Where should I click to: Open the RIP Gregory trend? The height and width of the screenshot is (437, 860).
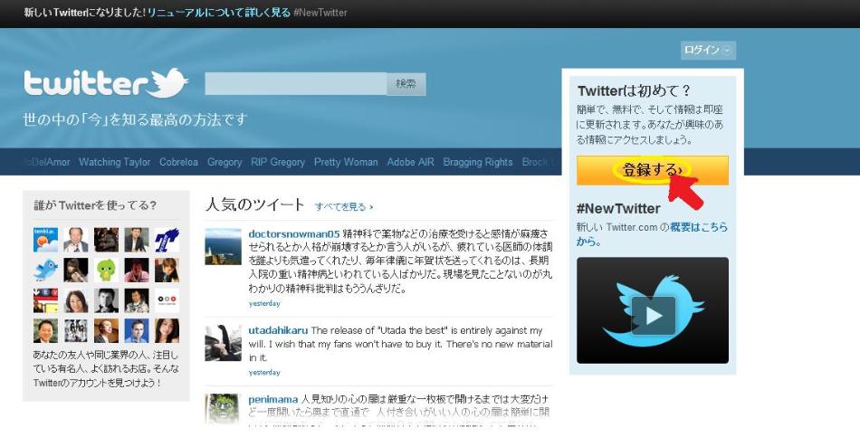point(278,162)
